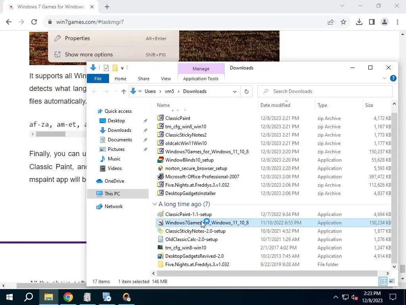This screenshot has height=305, width=406.
Task: Select the tm_cfg_win8_win10 zip file icon
Action: tap(161, 126)
